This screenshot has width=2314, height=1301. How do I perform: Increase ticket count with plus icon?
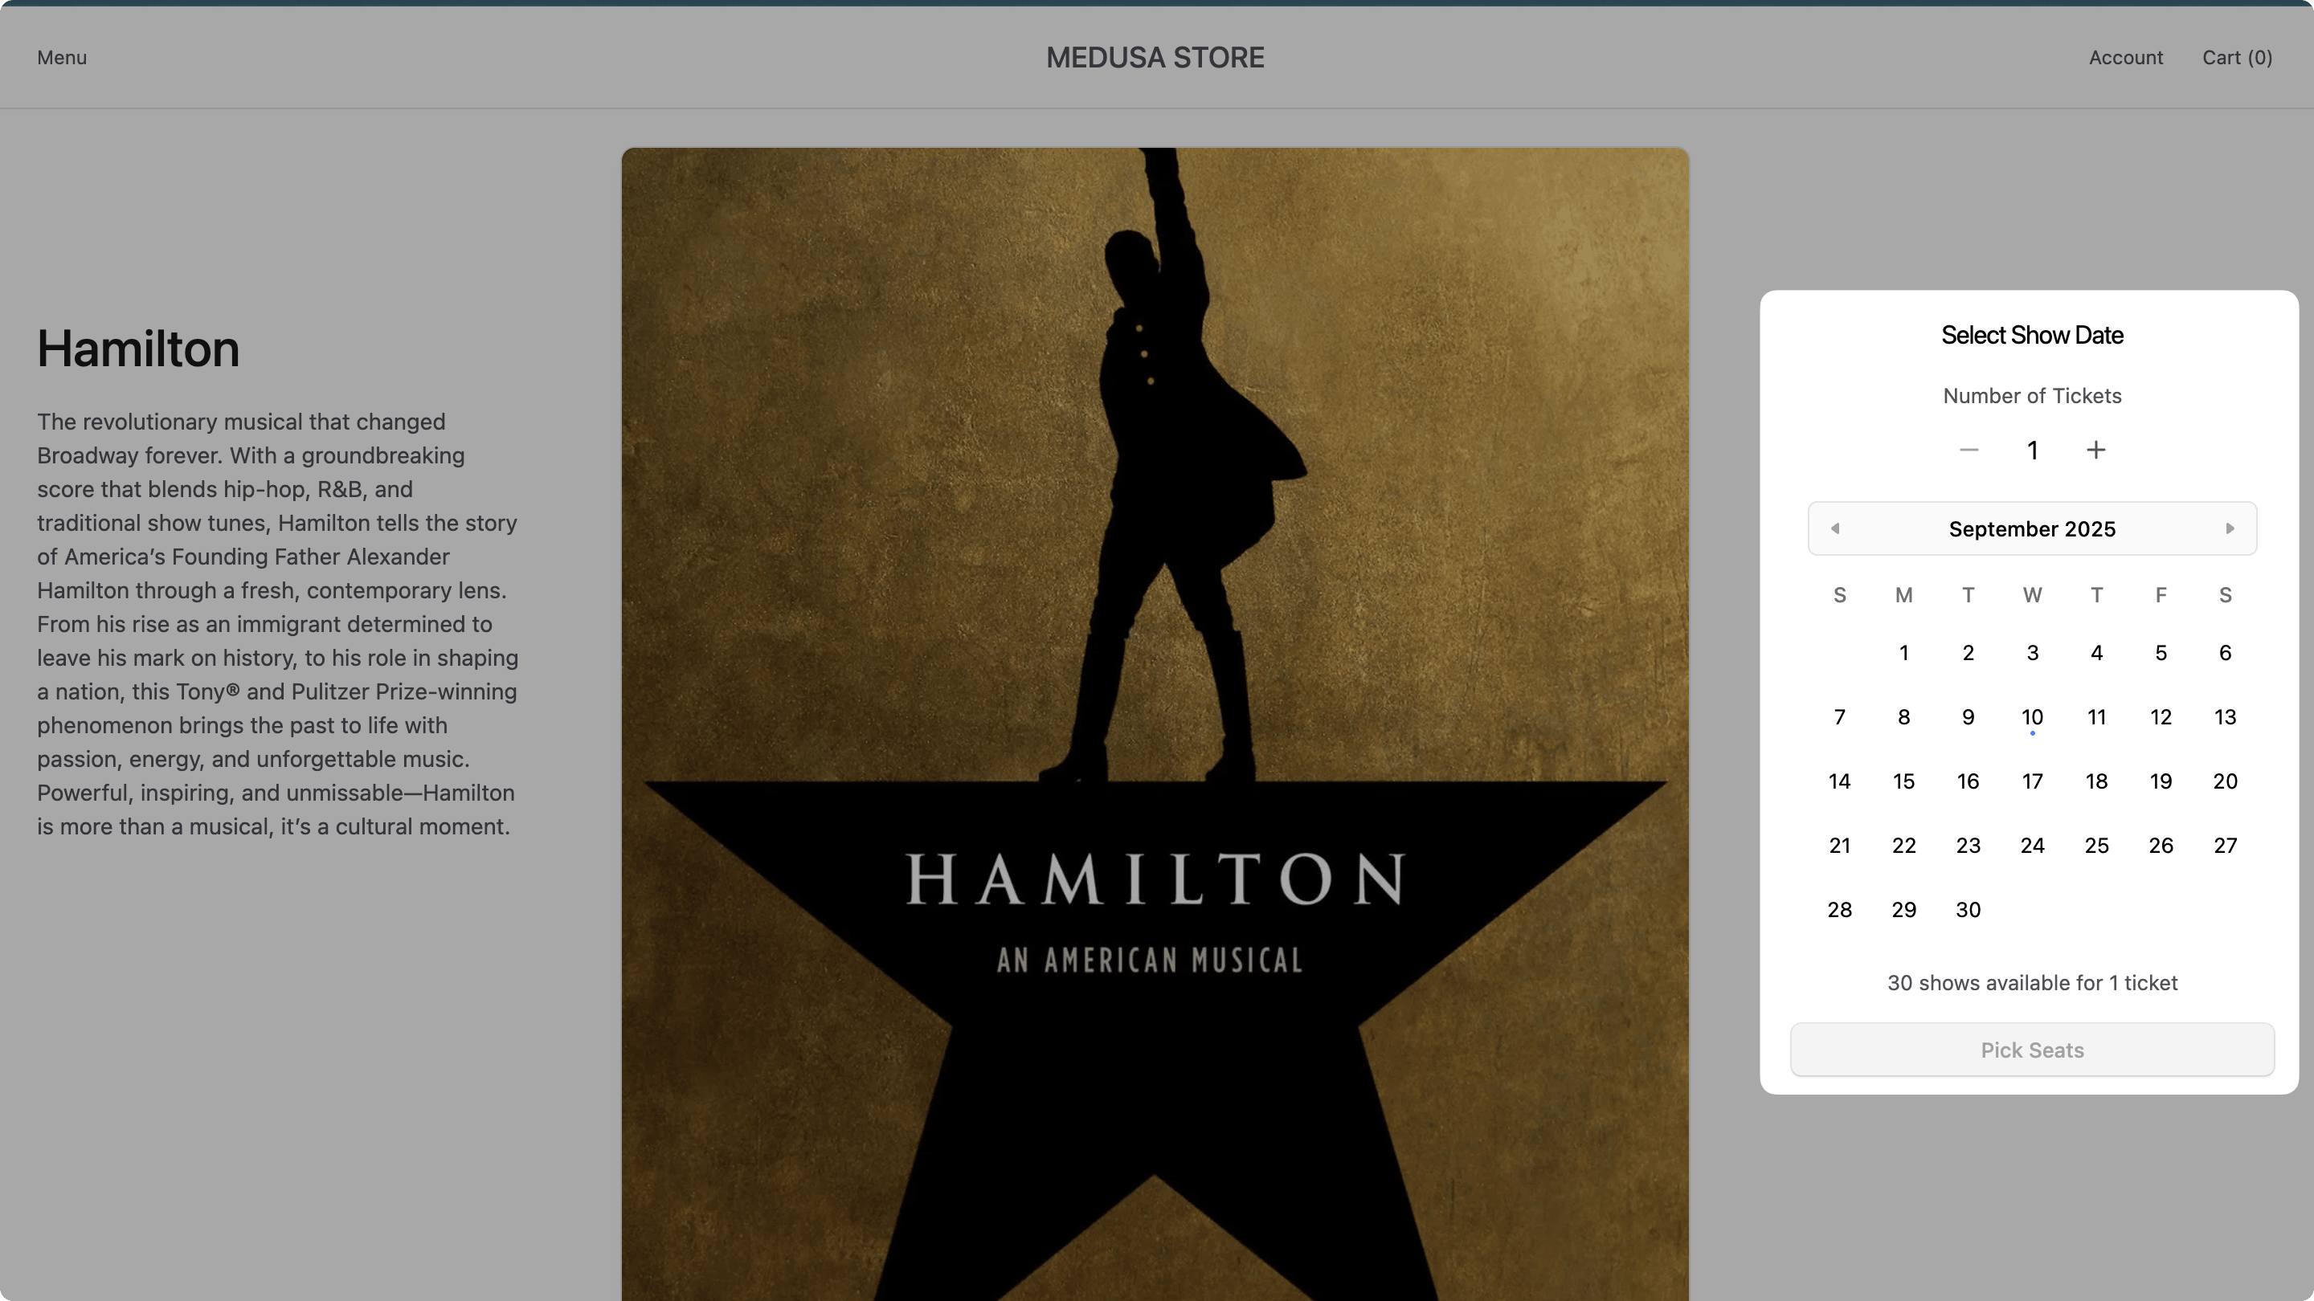click(2095, 450)
